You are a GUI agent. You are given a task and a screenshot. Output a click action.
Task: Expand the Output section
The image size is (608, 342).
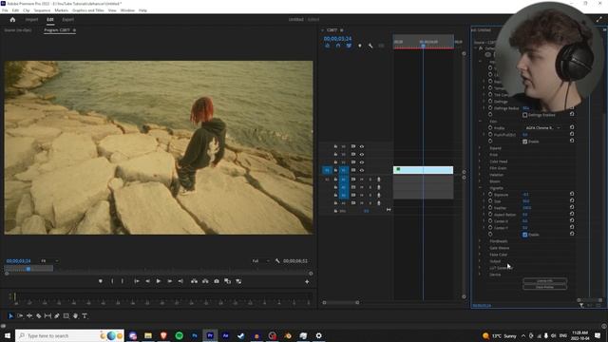[x=480, y=261]
